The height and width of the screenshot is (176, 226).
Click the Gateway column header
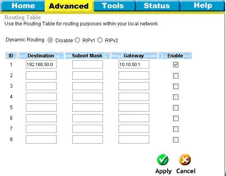pyautogui.click(x=134, y=56)
